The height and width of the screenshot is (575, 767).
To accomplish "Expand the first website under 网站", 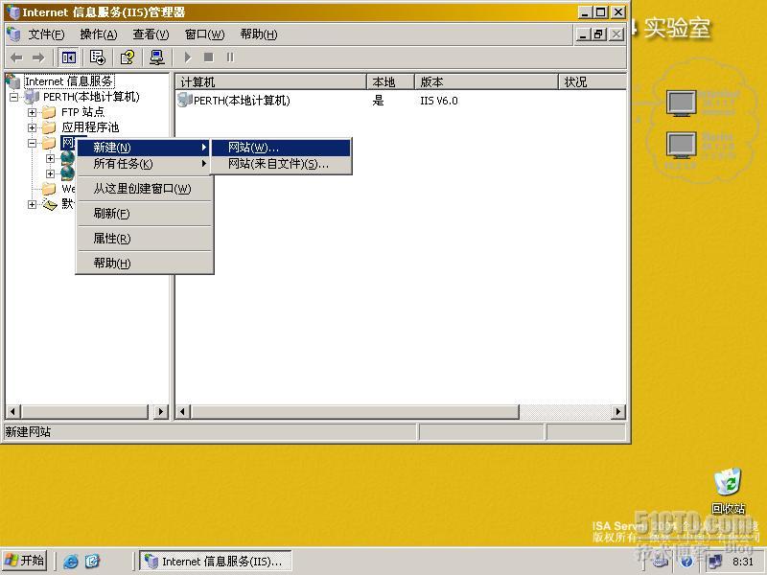I will [51, 158].
